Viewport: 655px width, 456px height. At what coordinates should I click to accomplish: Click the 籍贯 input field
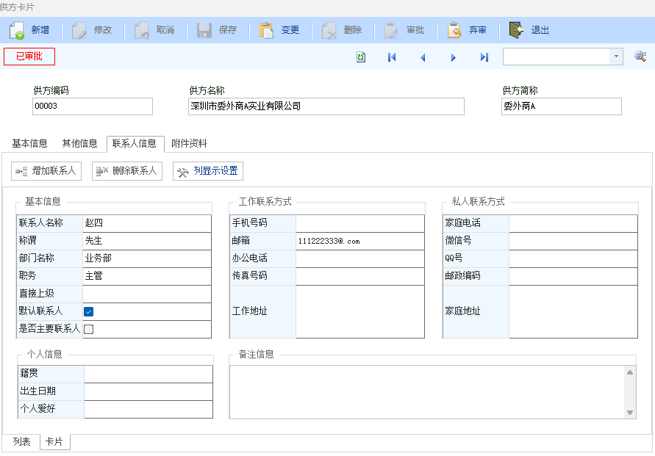coord(148,374)
